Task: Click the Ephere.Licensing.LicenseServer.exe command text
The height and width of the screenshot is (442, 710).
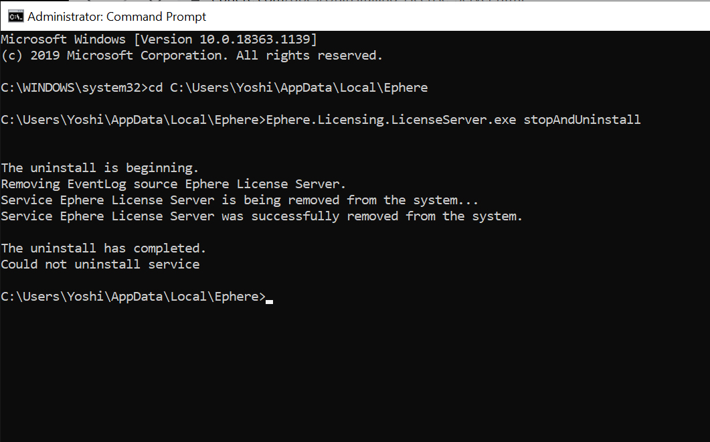Action: pyautogui.click(x=391, y=120)
